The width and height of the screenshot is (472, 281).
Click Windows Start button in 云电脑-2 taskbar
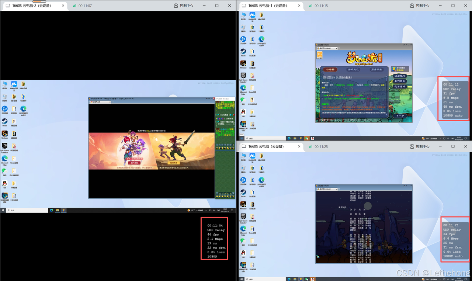click(x=3, y=210)
